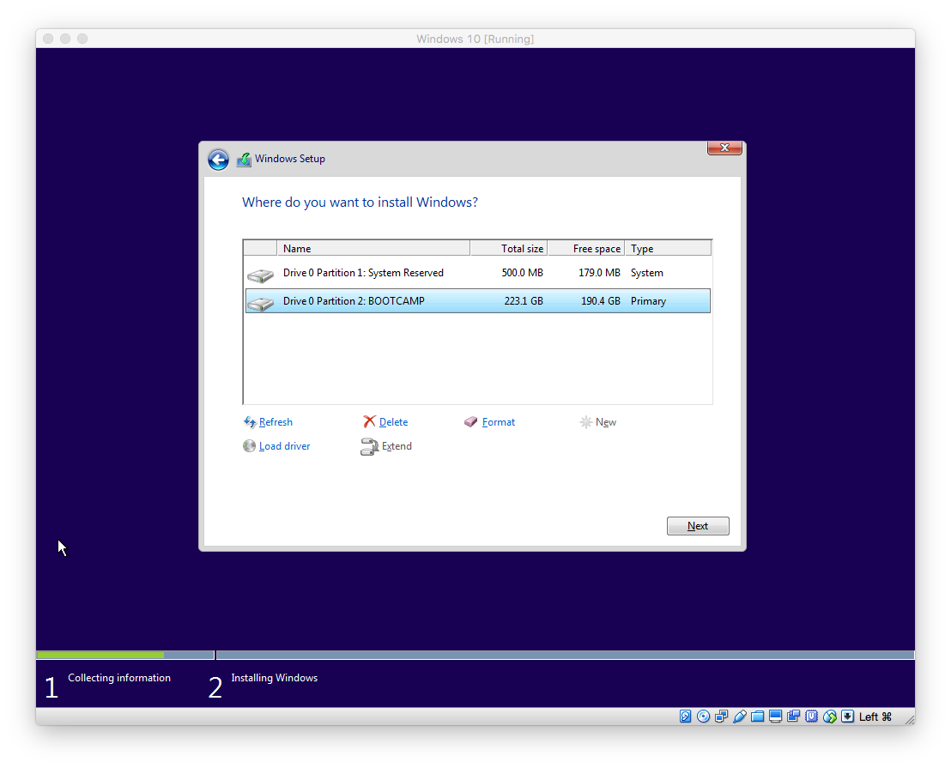Click the Collecting information step label
Screen dimensions: 951x768
click(x=118, y=678)
